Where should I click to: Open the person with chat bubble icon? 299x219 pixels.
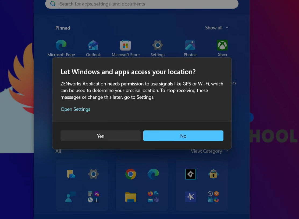(71, 197)
